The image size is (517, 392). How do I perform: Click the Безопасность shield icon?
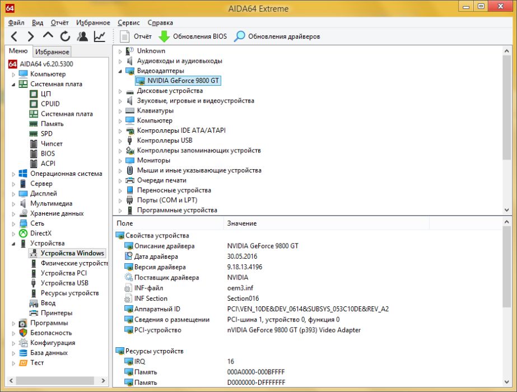(x=23, y=333)
